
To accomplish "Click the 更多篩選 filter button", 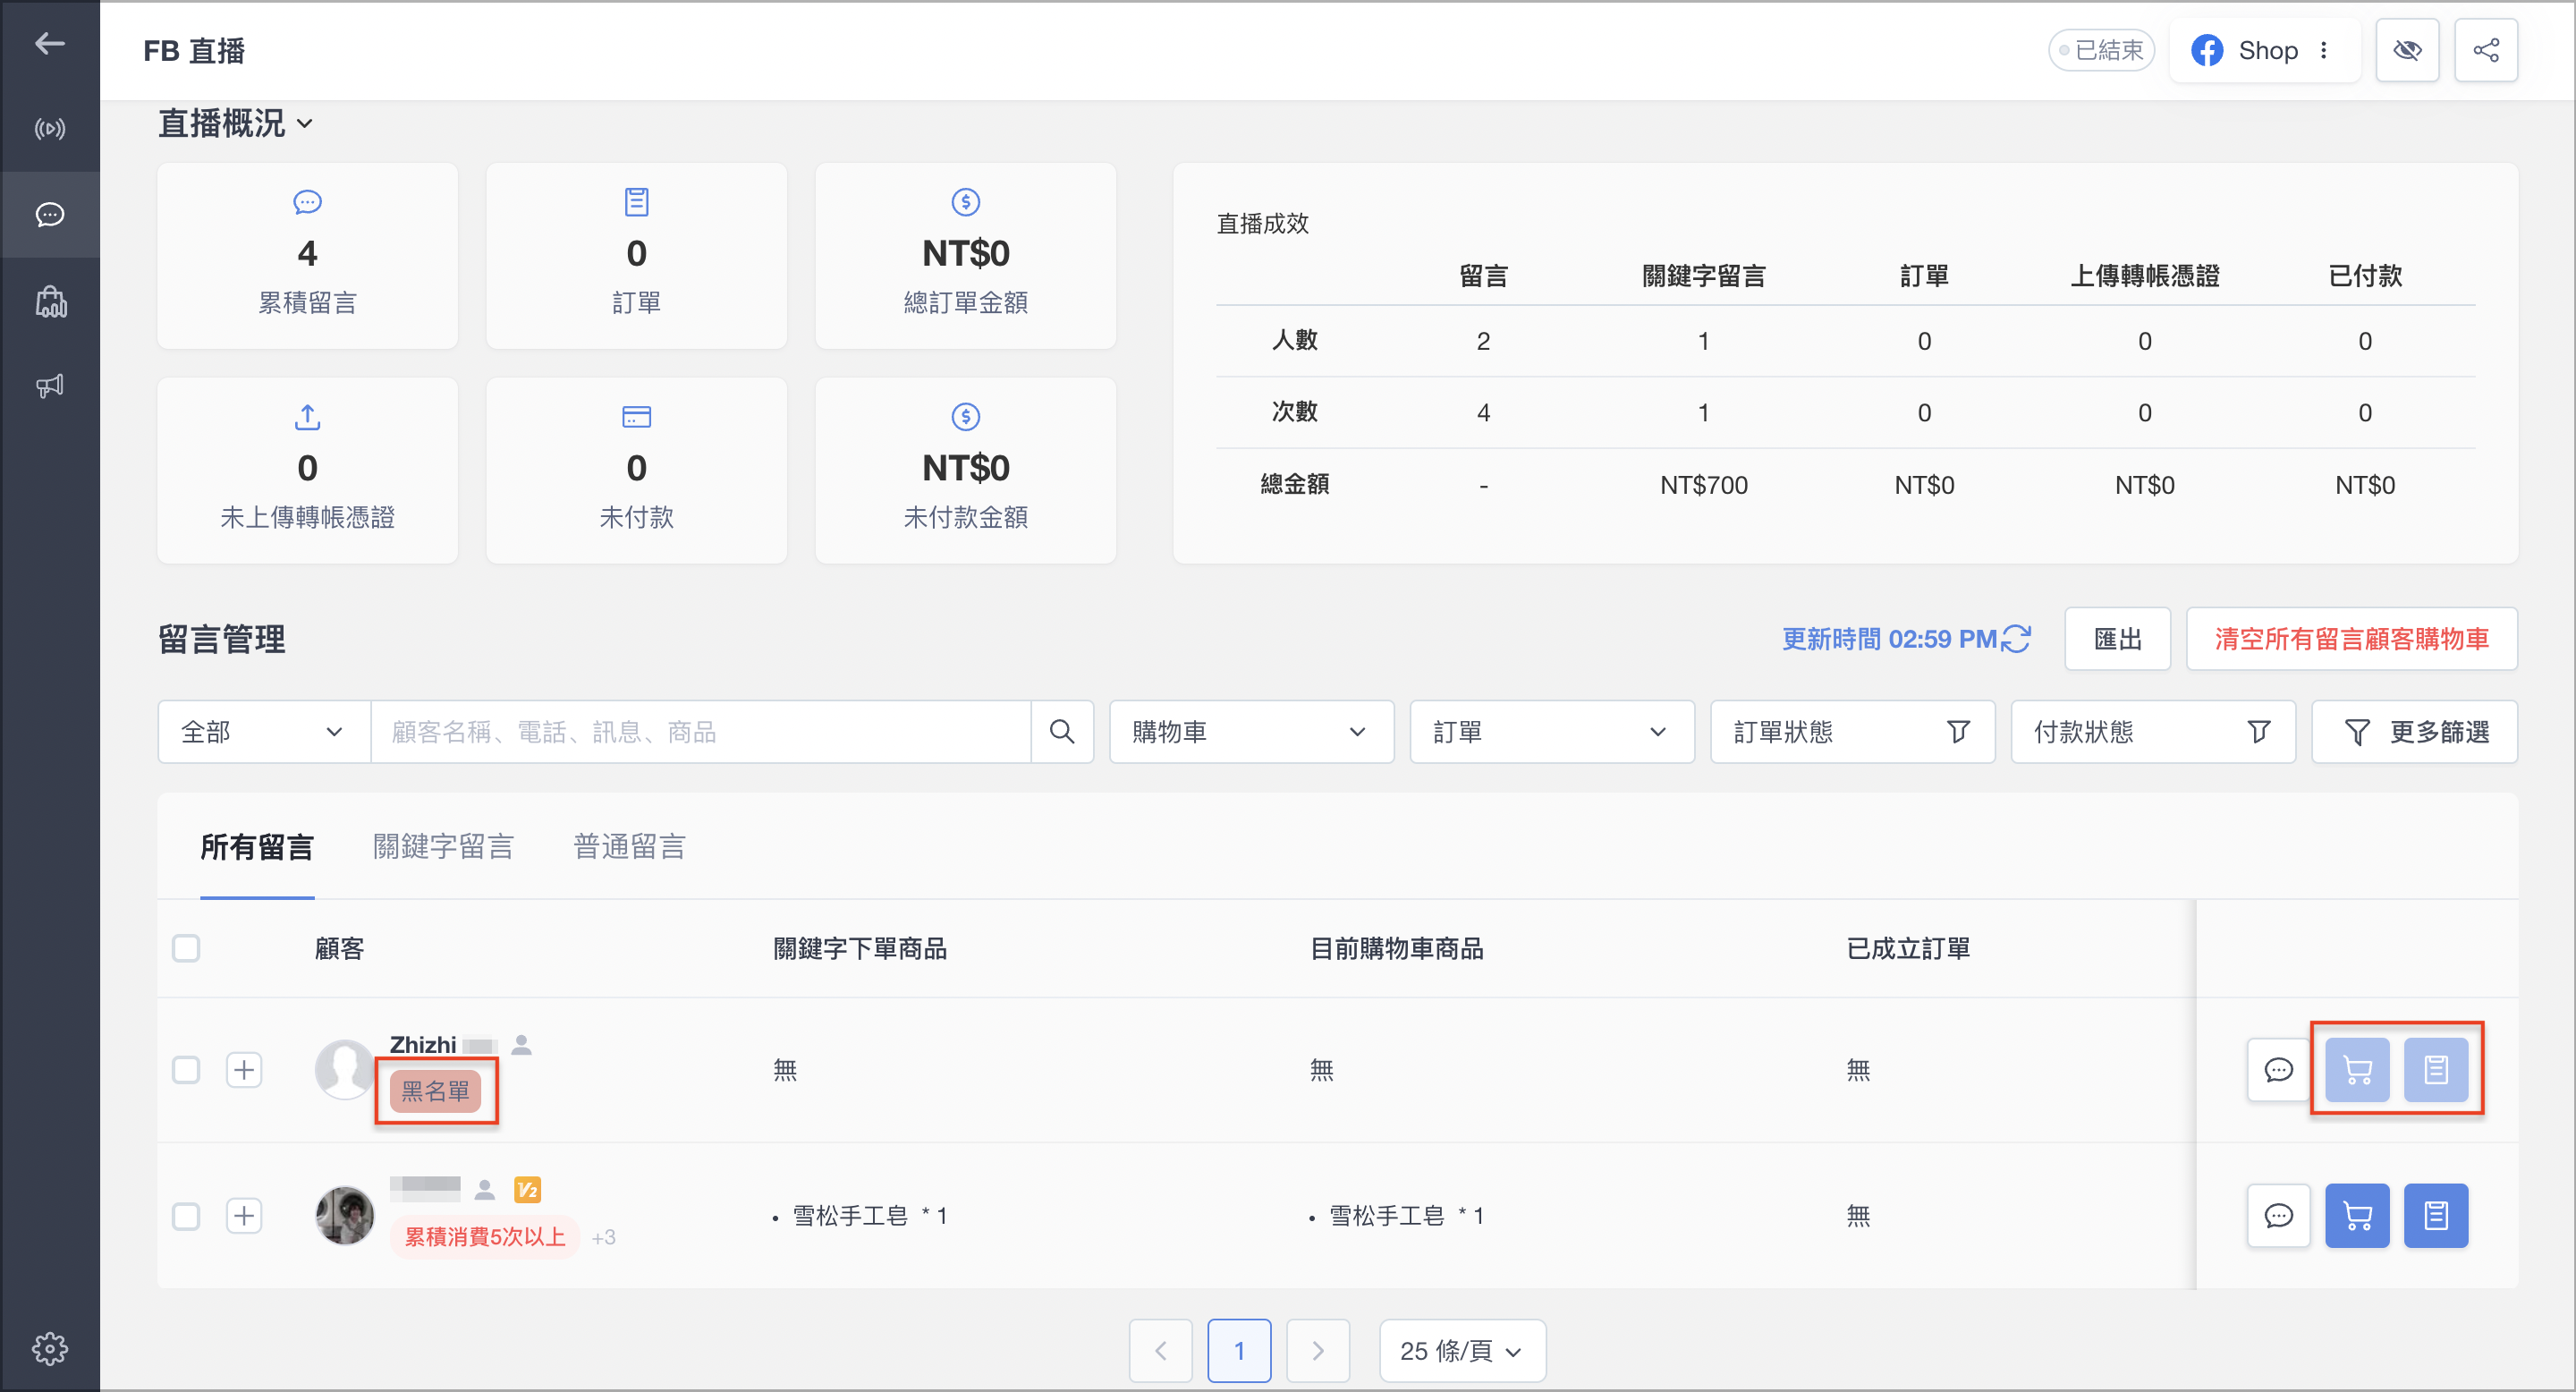I will click(2414, 732).
